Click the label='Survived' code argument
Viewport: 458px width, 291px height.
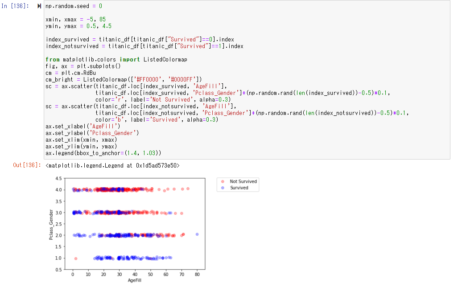[156, 120]
